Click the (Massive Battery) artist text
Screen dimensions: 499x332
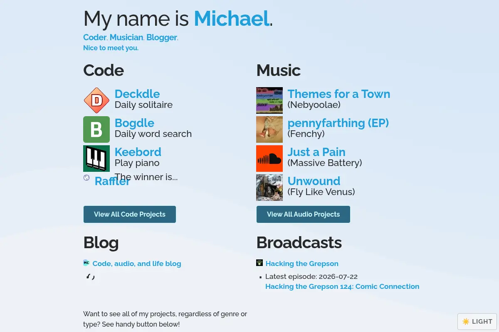coord(325,163)
